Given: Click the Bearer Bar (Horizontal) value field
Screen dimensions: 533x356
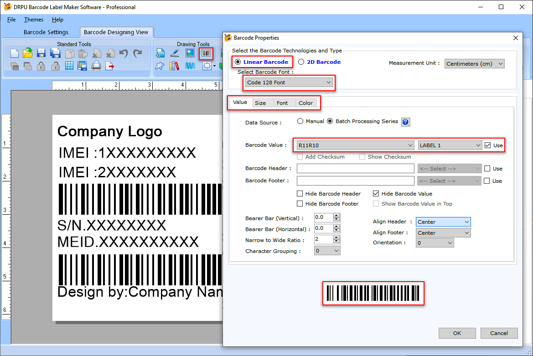Looking at the screenshot, I should [324, 228].
